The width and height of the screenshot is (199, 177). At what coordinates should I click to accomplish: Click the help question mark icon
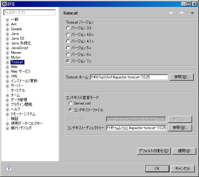tap(9, 168)
